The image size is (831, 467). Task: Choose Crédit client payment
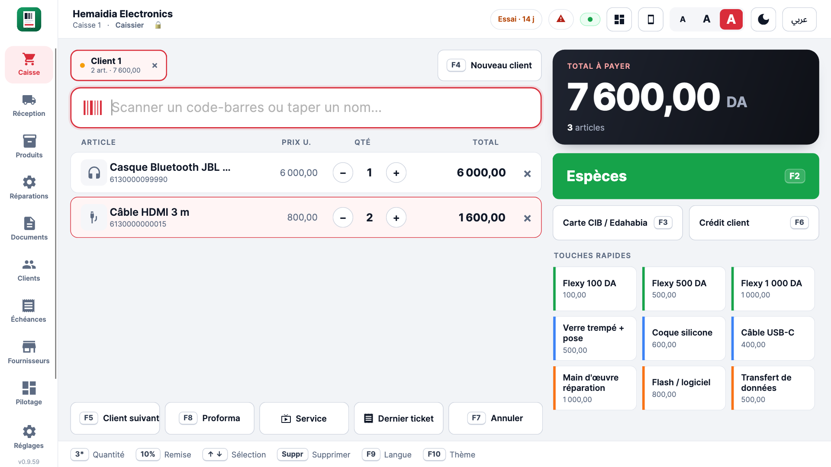point(754,223)
